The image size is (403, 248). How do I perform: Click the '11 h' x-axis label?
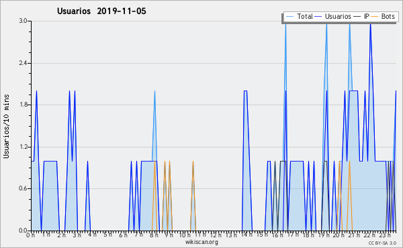click(200, 235)
